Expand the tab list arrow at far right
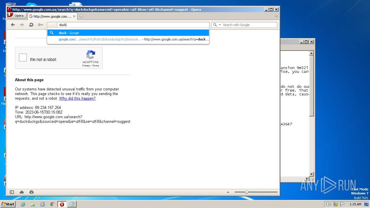The height and width of the screenshot is (208, 370). pos(276,16)
